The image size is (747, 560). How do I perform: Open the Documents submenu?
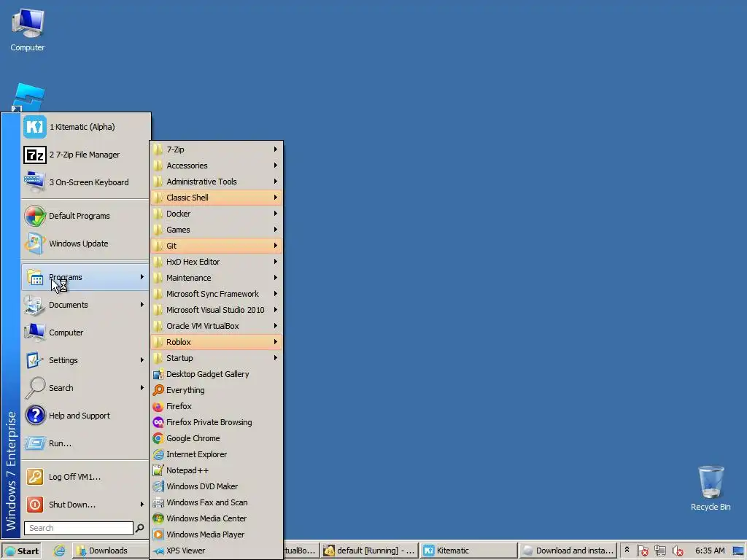coord(85,306)
